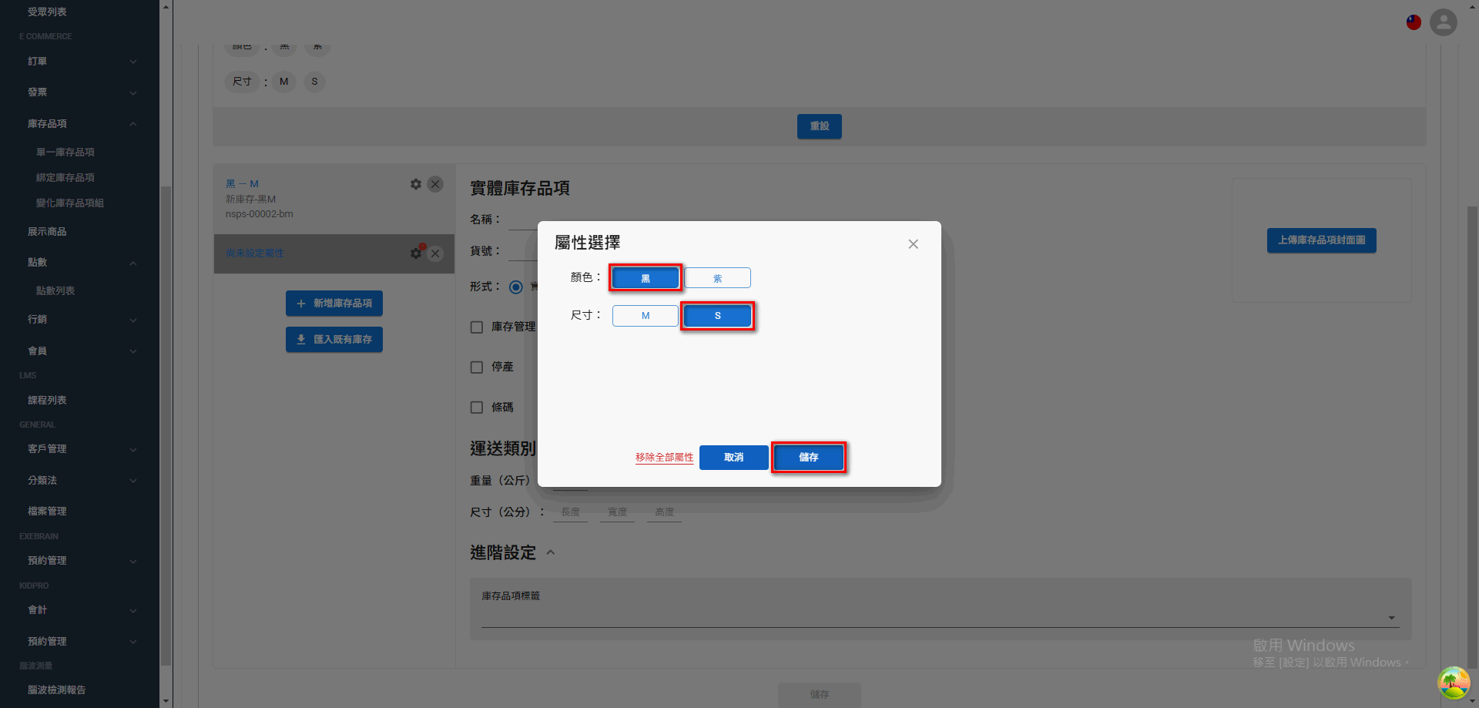This screenshot has height=708, width=1479.
Task: Close the 屬性選擇 dialog with the X icon
Action: [x=913, y=244]
